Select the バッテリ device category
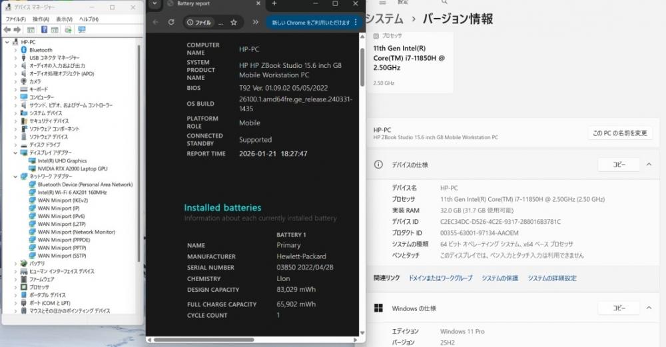This screenshot has height=347, width=666. click(37, 263)
